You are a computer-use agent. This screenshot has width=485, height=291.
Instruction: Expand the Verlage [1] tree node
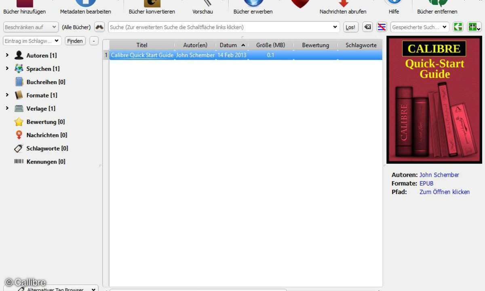click(x=7, y=108)
